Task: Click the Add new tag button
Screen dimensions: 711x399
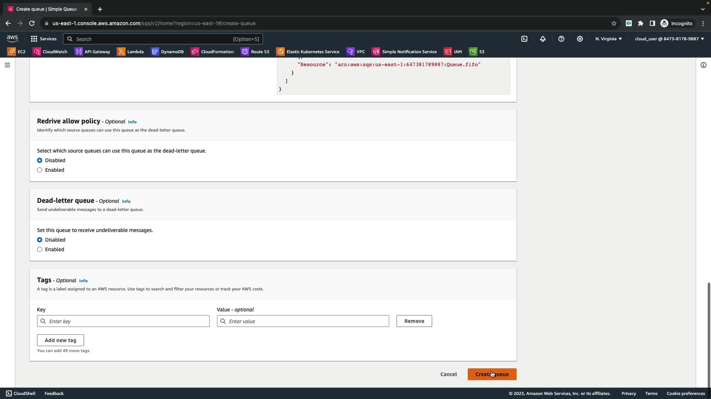Action: (60, 340)
